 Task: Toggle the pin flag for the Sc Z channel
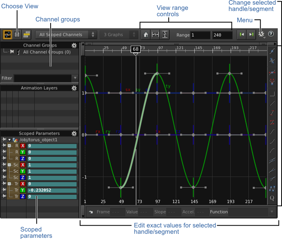click(4, 177)
